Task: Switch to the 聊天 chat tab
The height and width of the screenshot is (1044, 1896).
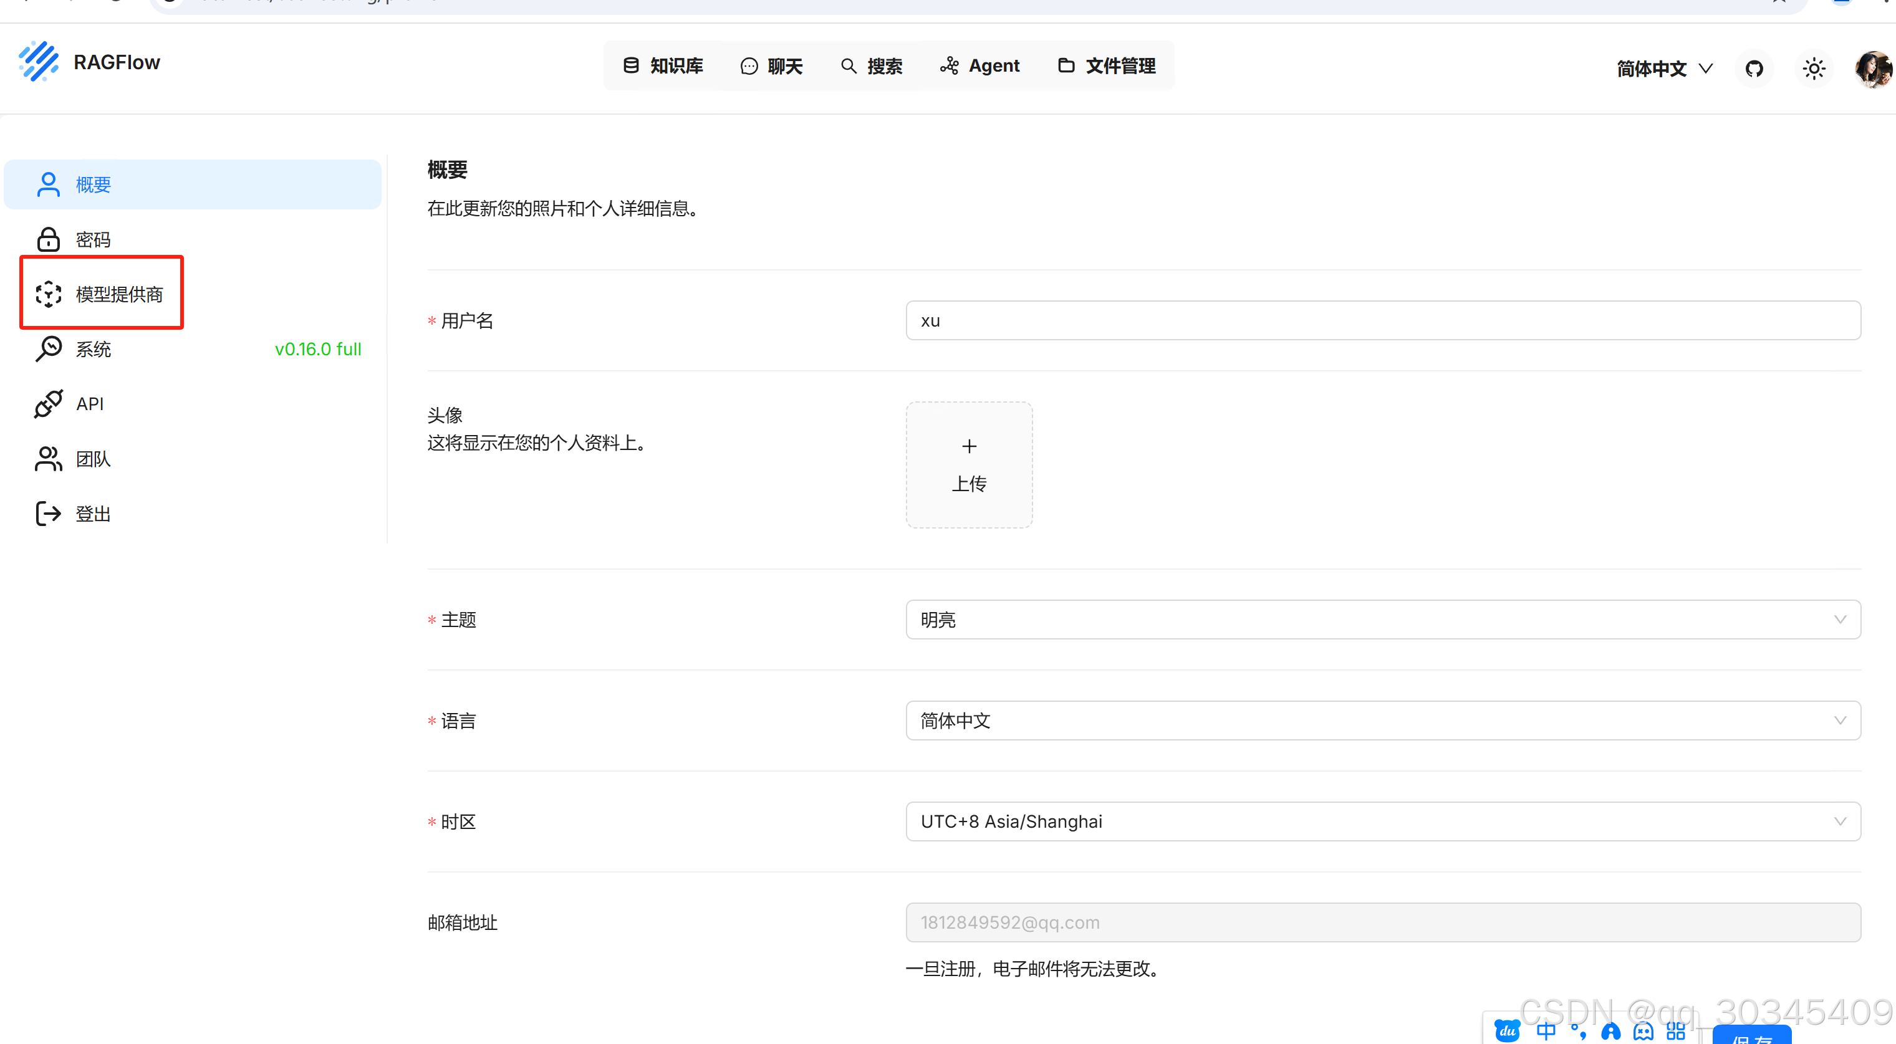Action: 771,66
